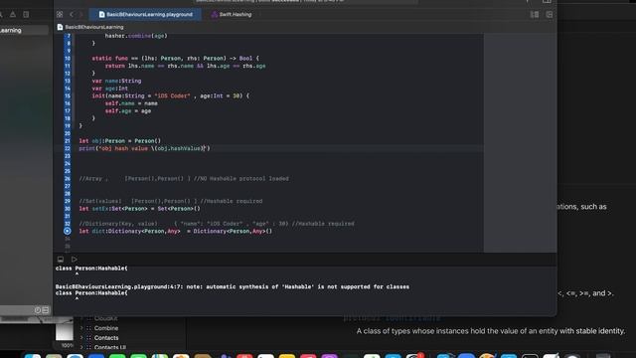This screenshot has width=636, height=358.
Task: Click 'hasher.combine(age)' line
Action: (x=136, y=36)
